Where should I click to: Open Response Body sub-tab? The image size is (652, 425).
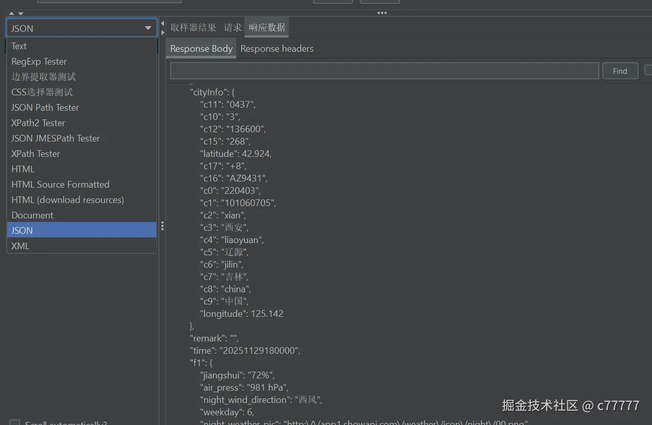point(201,49)
